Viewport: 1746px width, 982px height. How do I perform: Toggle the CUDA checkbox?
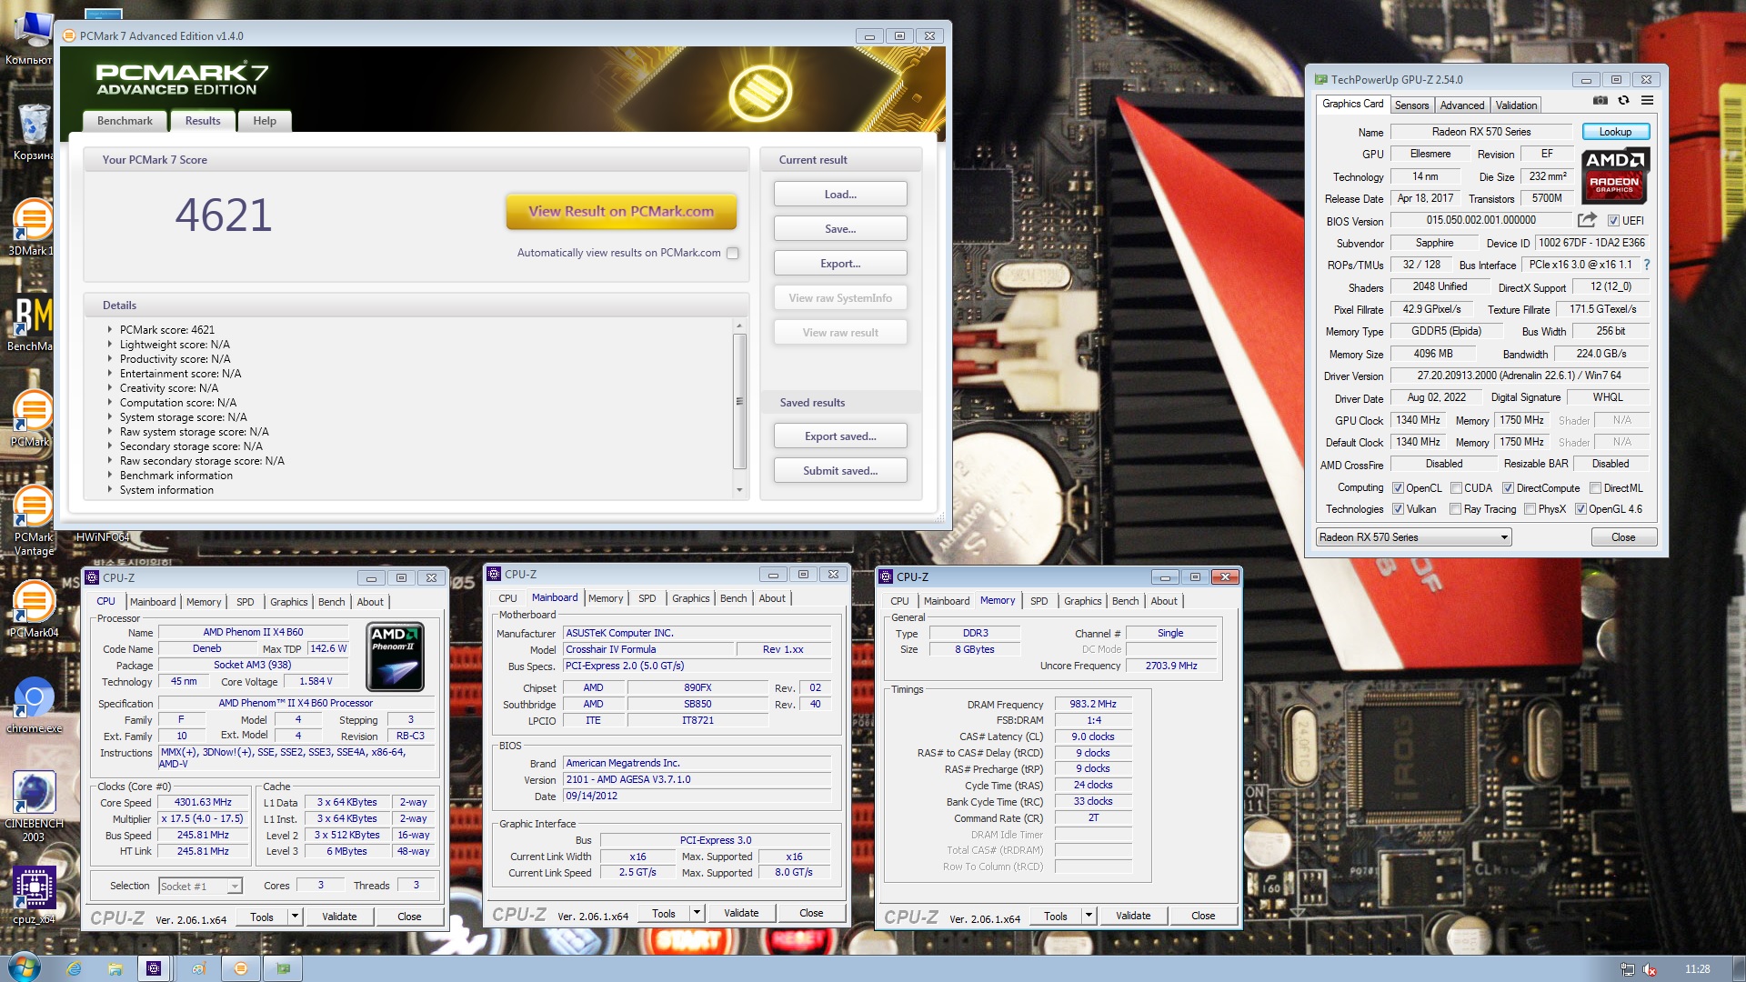tap(1456, 488)
